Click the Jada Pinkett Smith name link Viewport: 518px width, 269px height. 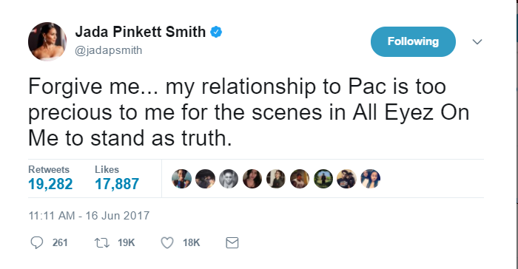[x=141, y=32]
